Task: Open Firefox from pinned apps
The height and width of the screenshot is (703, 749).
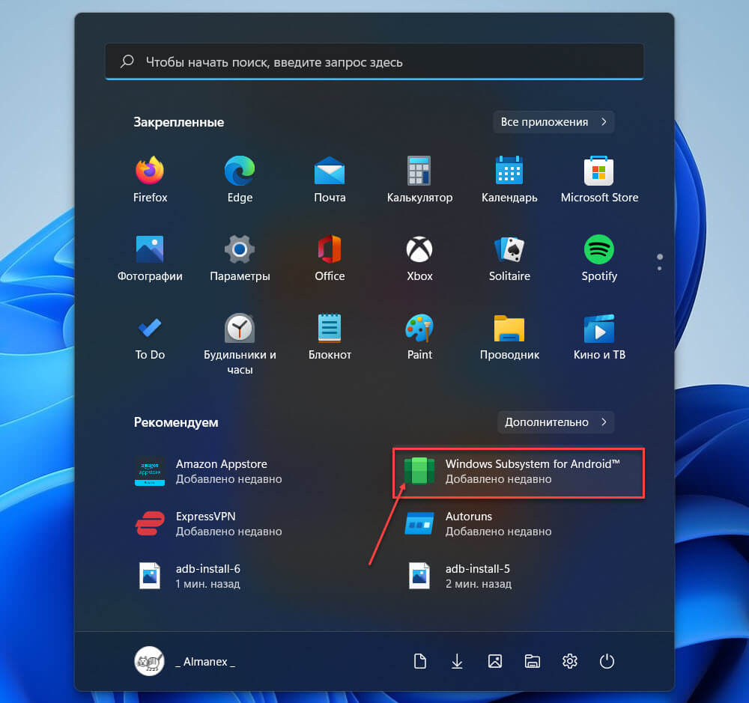Action: (x=150, y=180)
